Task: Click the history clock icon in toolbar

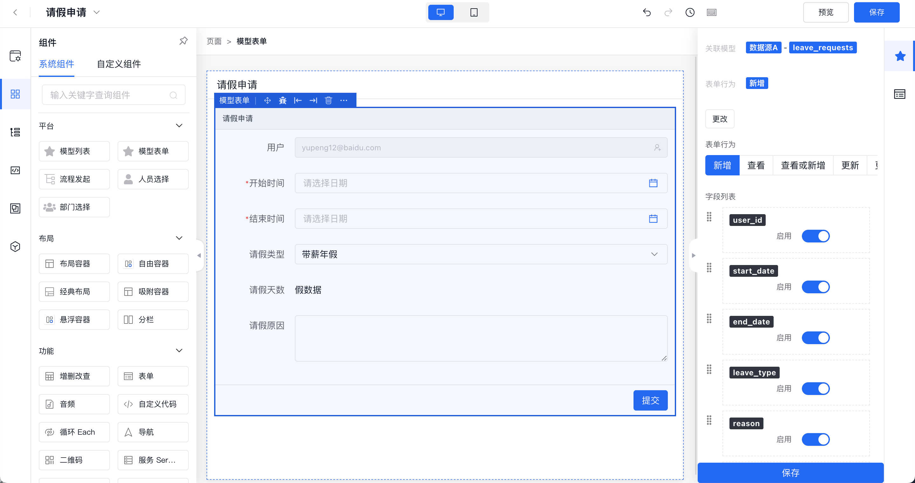Action: tap(690, 11)
